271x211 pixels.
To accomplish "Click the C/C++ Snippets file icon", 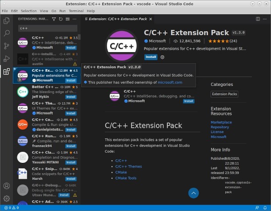I will pos(23,174).
